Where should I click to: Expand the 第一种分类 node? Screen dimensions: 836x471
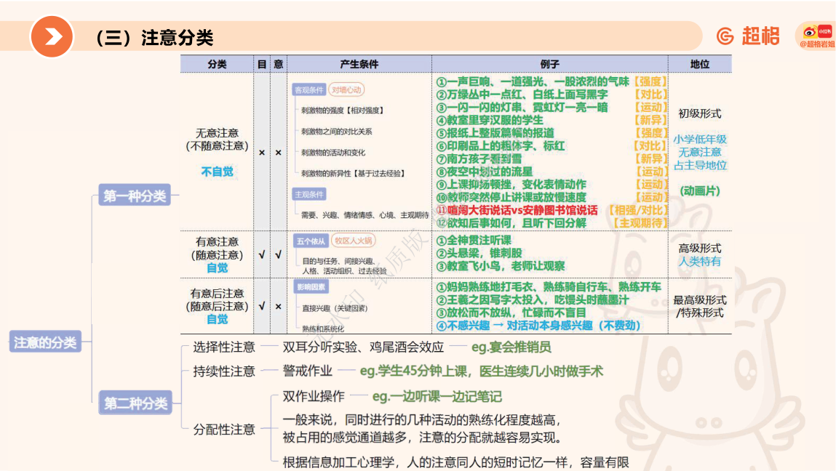[x=134, y=195]
